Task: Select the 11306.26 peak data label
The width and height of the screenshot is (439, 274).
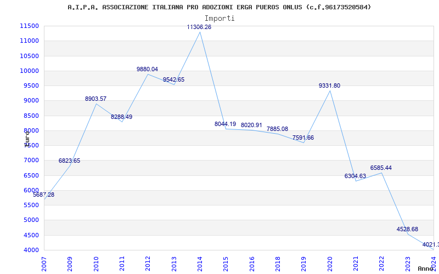Action: [199, 27]
